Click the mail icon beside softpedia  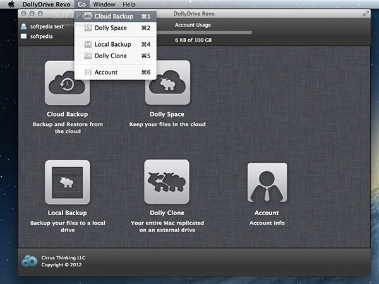[24, 37]
